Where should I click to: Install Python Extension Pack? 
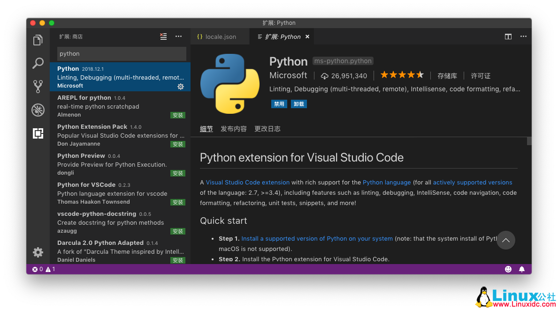tap(177, 144)
